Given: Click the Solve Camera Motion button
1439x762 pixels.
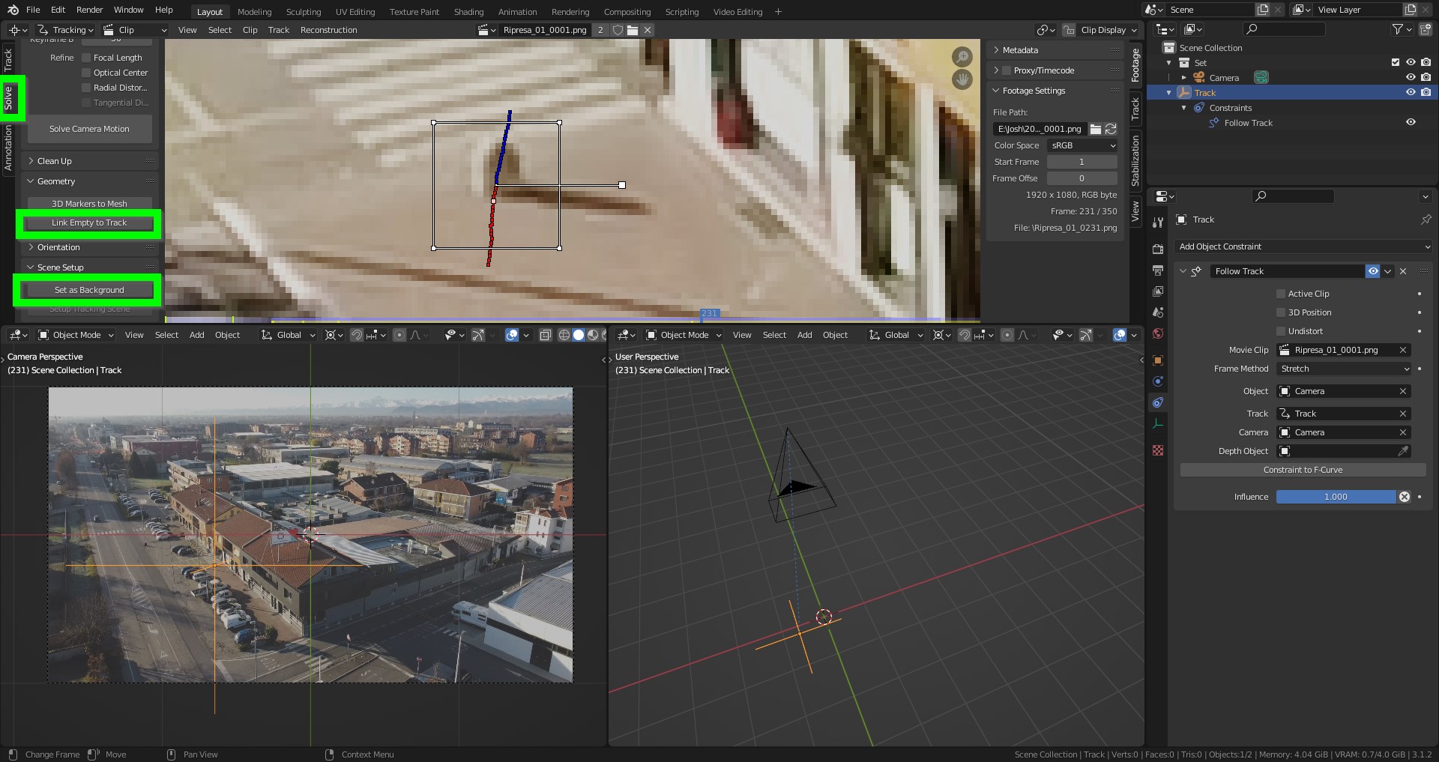Looking at the screenshot, I should tap(89, 129).
